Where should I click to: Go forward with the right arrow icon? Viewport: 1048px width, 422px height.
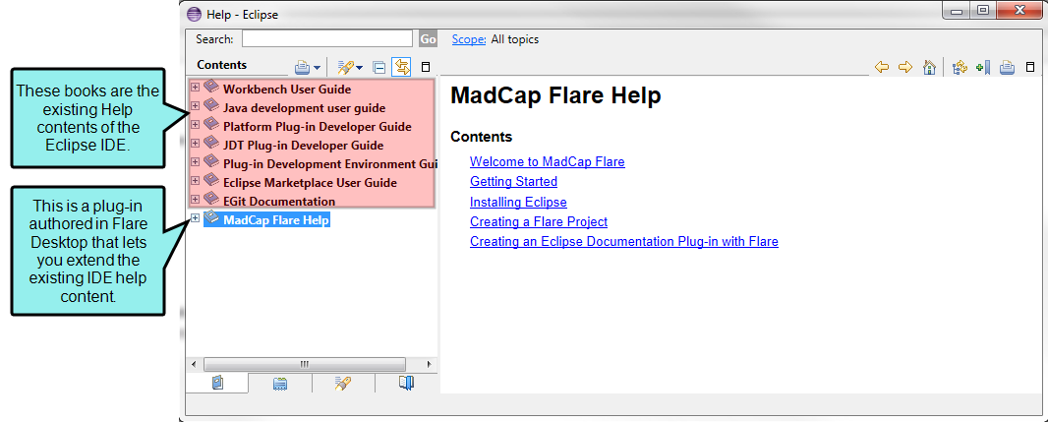coord(905,67)
